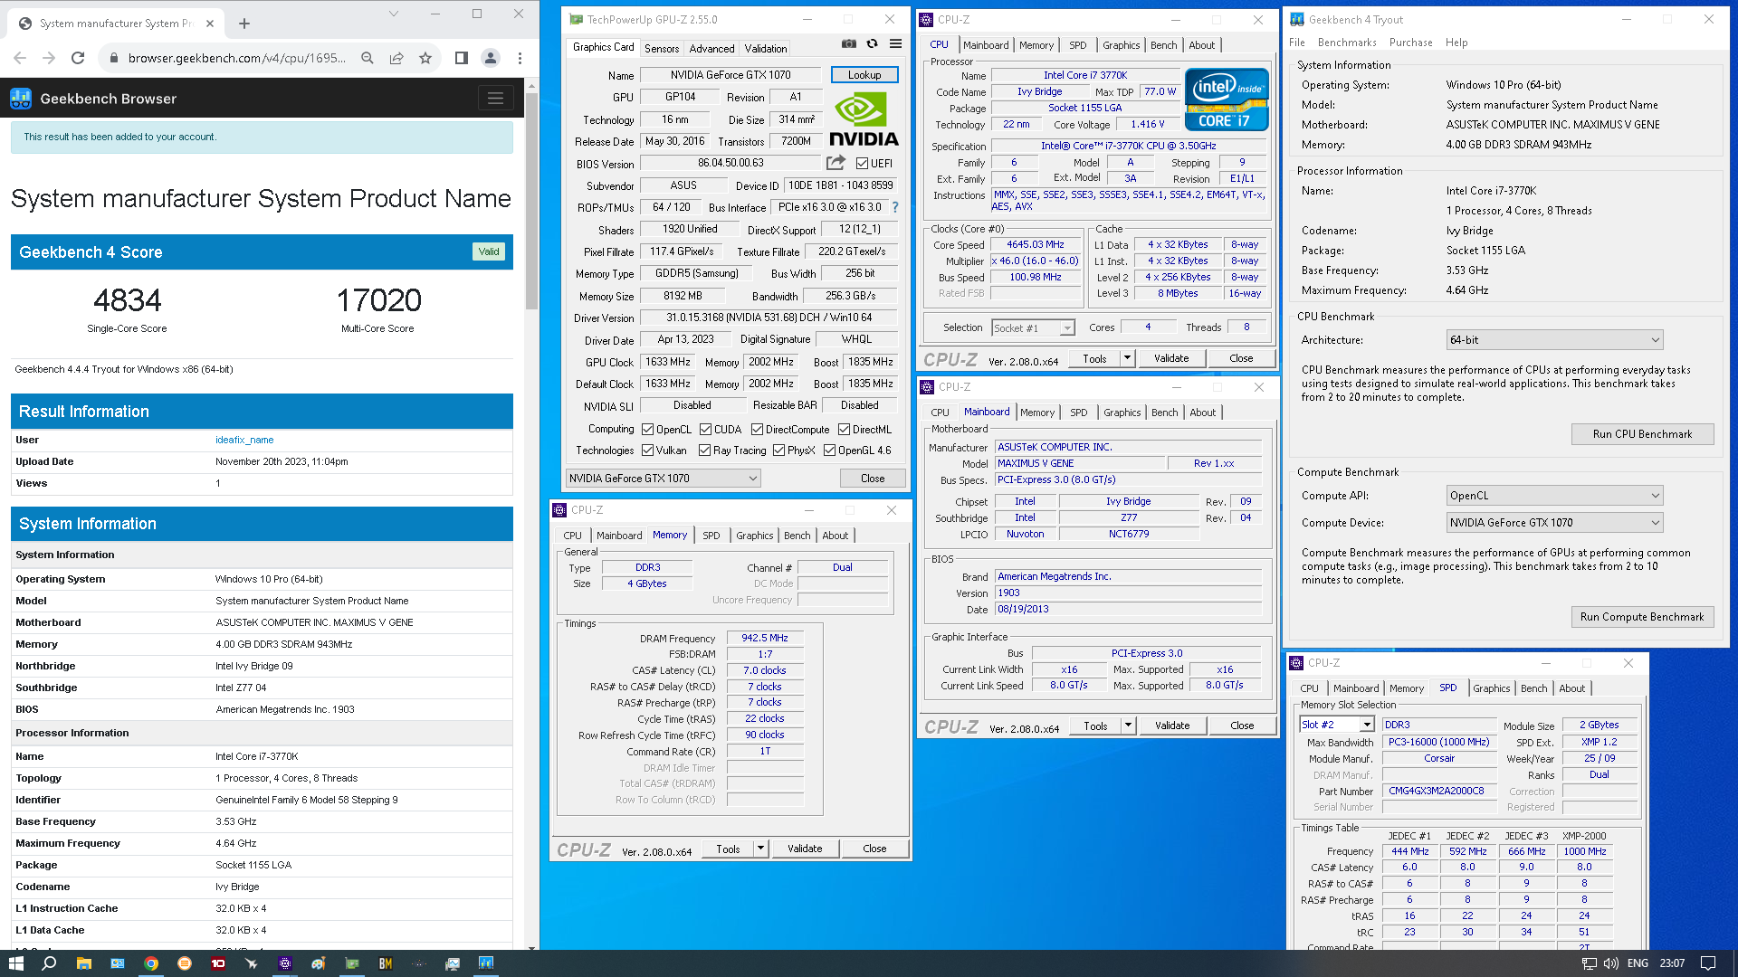The image size is (1738, 977).
Task: Click the Lookup button in GPU-Z
Action: [x=864, y=75]
